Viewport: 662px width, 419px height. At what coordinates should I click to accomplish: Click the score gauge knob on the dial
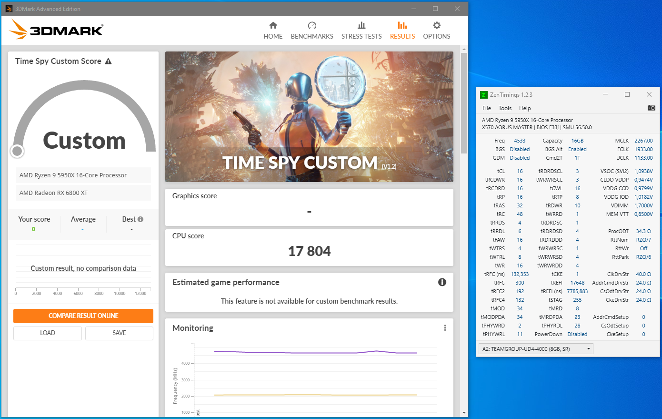(x=17, y=151)
